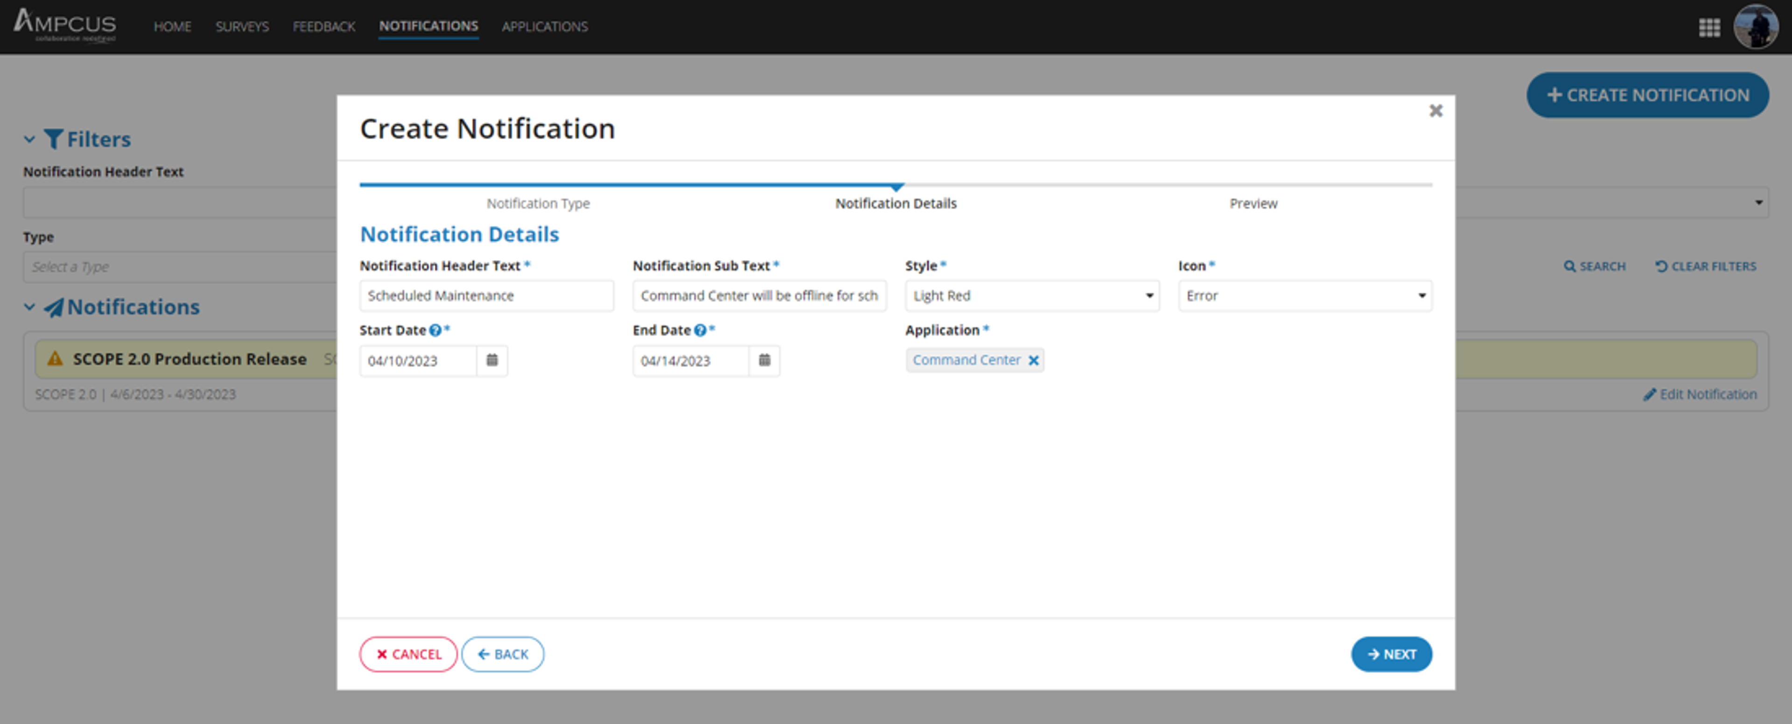
Task: Collapse the Filters section chevron
Action: (29, 139)
